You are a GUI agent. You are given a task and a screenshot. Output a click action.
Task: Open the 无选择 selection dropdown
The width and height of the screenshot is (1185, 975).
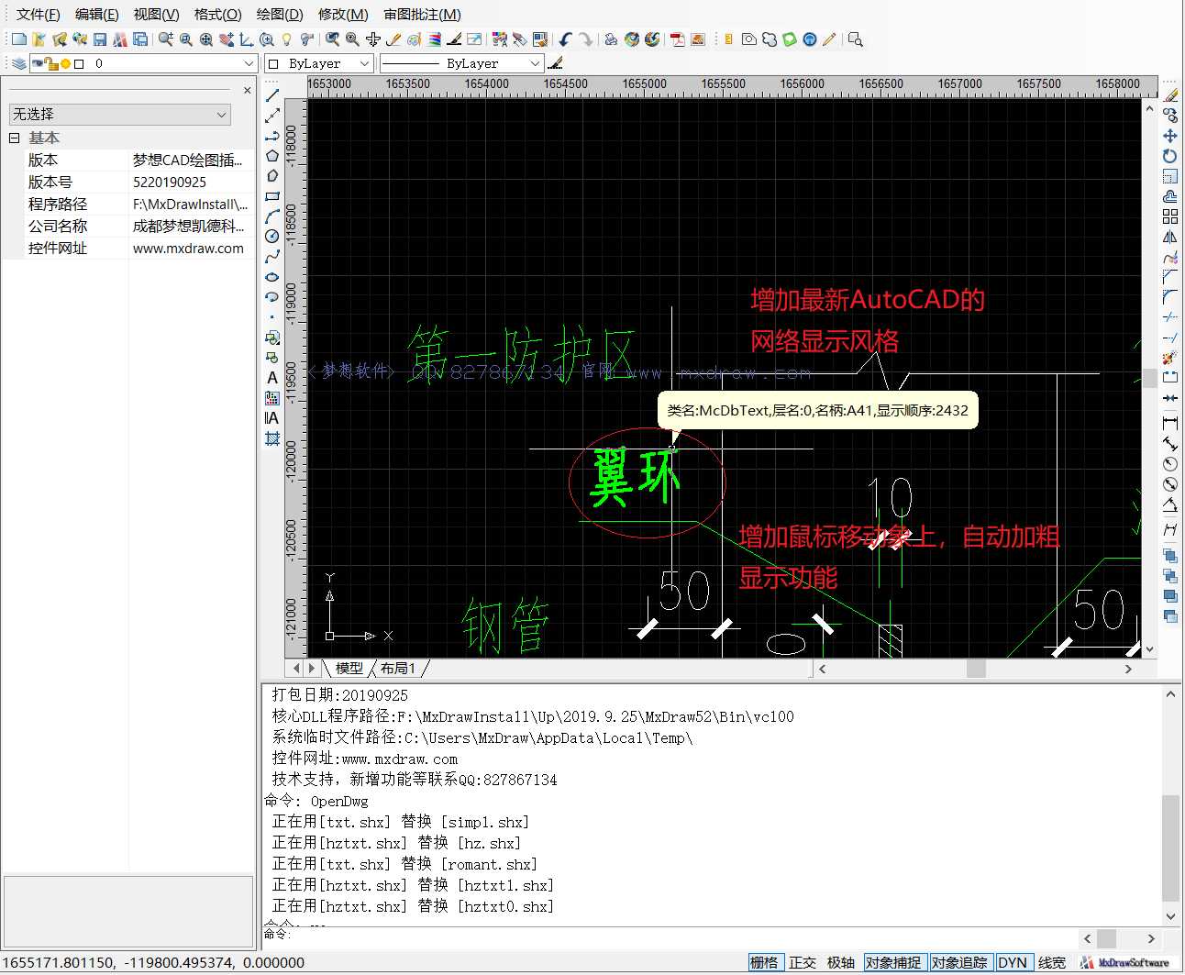tap(119, 114)
